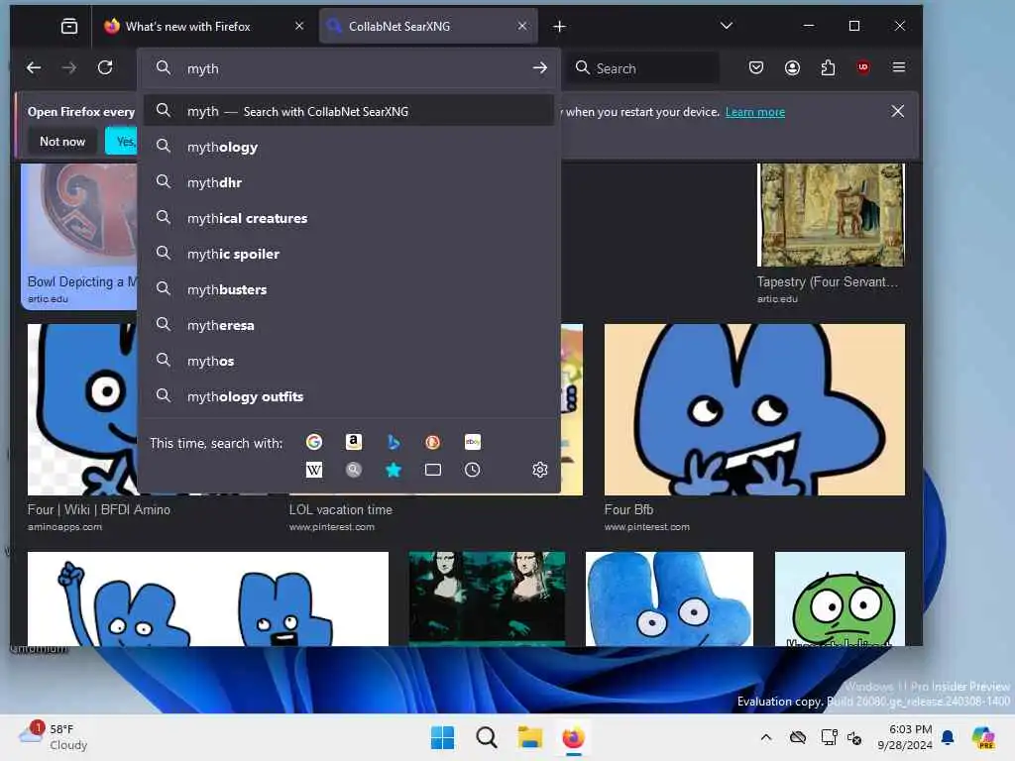Click the Not now button
The width and height of the screenshot is (1015, 761).
62,141
